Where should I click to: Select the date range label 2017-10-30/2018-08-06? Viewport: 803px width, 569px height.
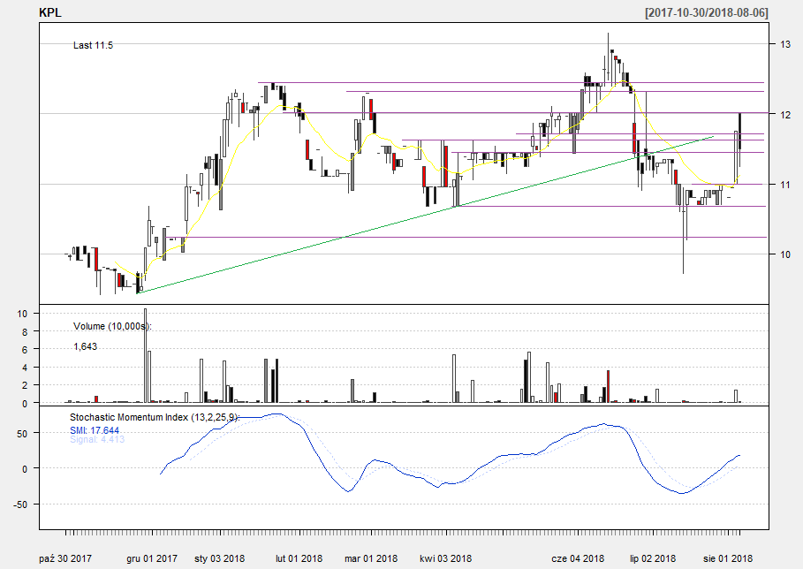pos(707,12)
